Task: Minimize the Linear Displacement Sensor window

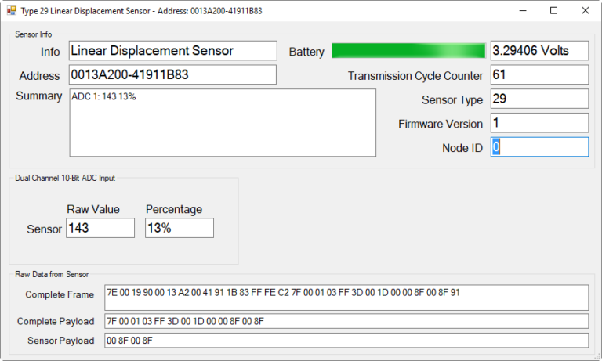Action: pos(517,10)
